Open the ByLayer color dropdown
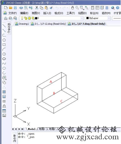The image size is (121, 144). click(109, 18)
